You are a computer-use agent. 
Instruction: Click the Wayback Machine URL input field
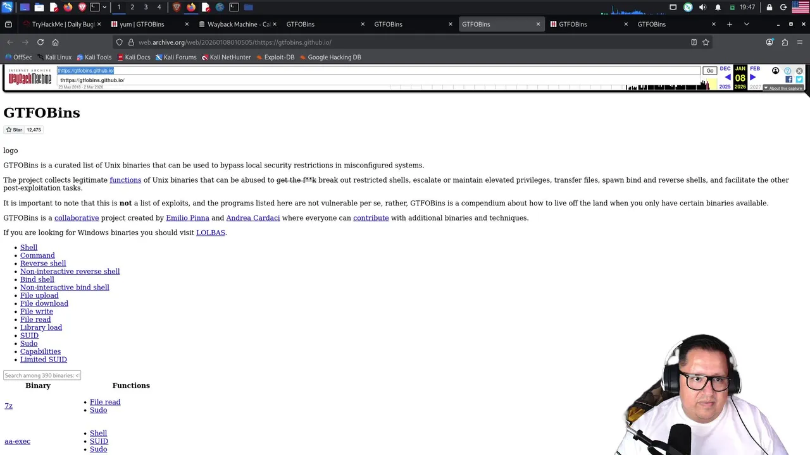click(x=378, y=71)
